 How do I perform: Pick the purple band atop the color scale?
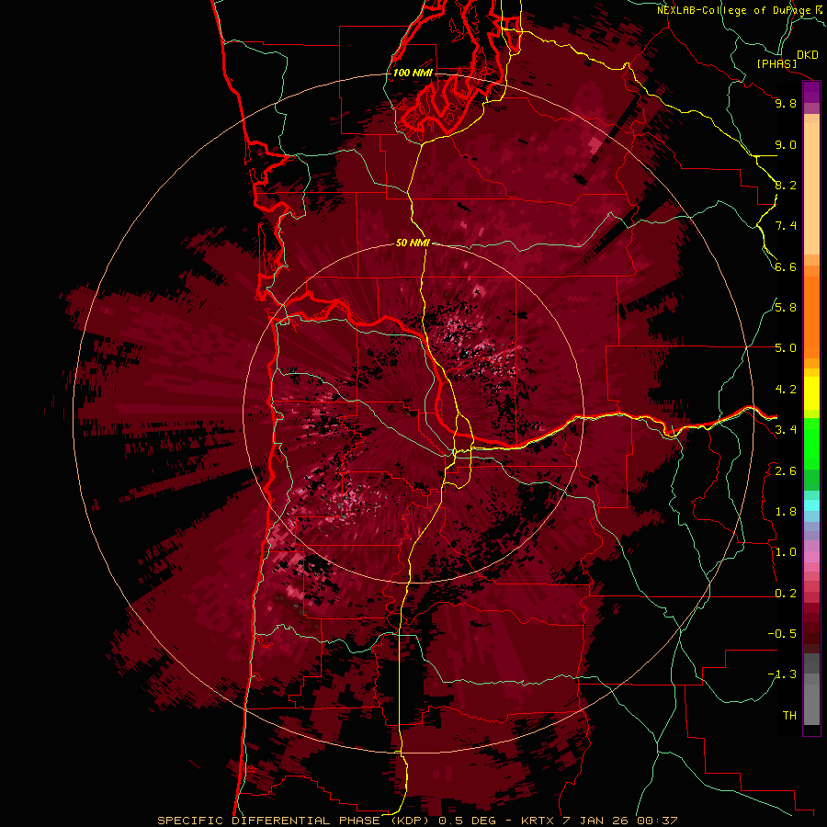(x=811, y=92)
